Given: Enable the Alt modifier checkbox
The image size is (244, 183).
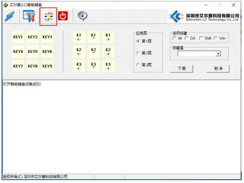Looking at the screenshot, I should pos(174,38).
